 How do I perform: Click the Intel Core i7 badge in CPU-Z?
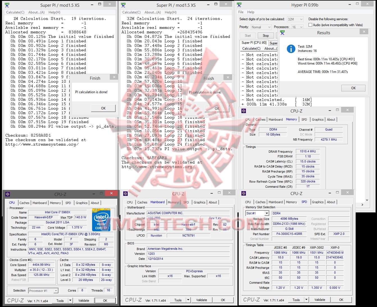click(x=101, y=220)
